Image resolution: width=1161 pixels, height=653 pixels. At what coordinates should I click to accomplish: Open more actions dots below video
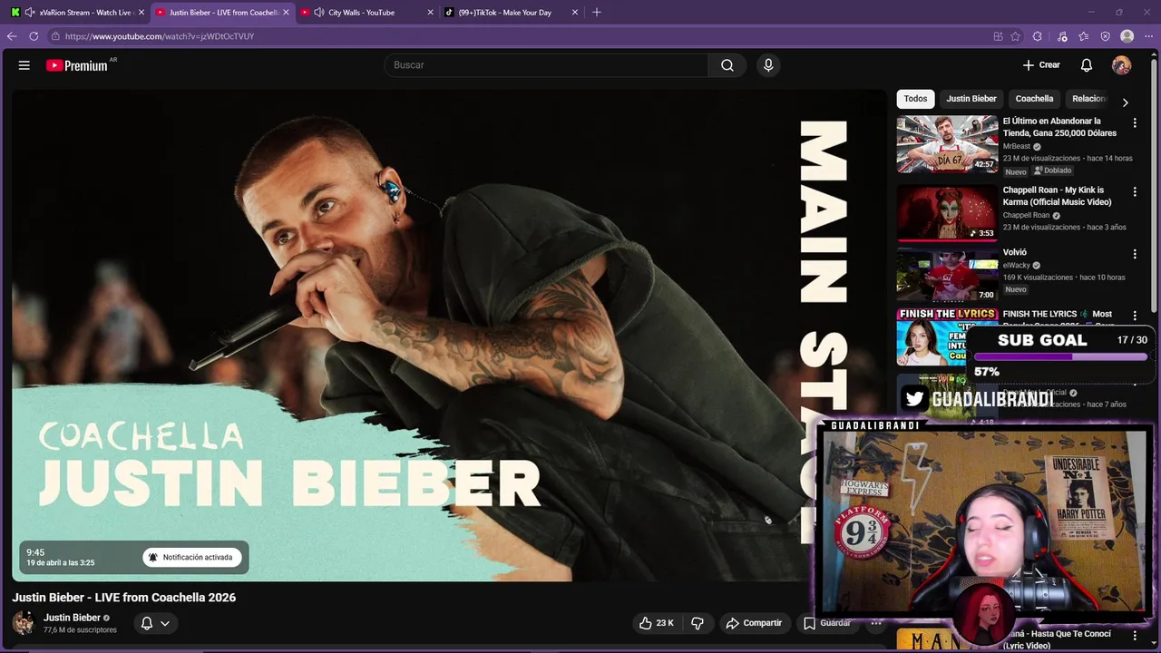(x=876, y=623)
